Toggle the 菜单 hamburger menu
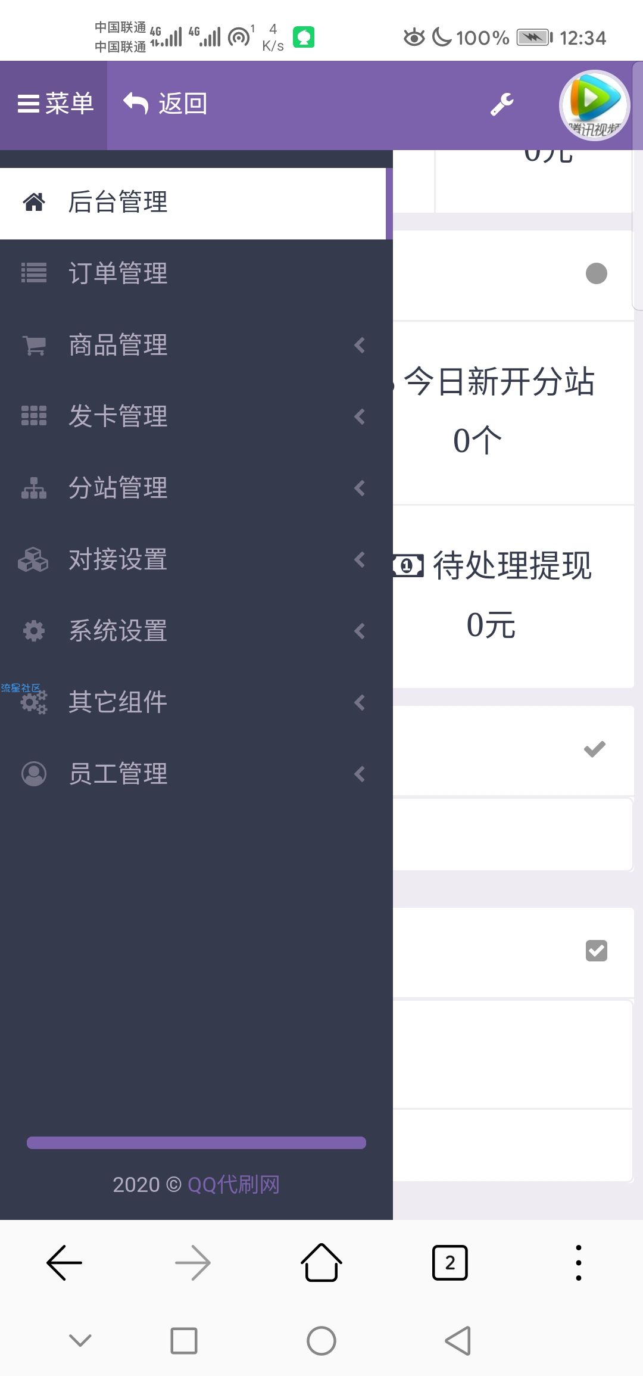Viewport: 643px width, 1376px height. coord(54,104)
